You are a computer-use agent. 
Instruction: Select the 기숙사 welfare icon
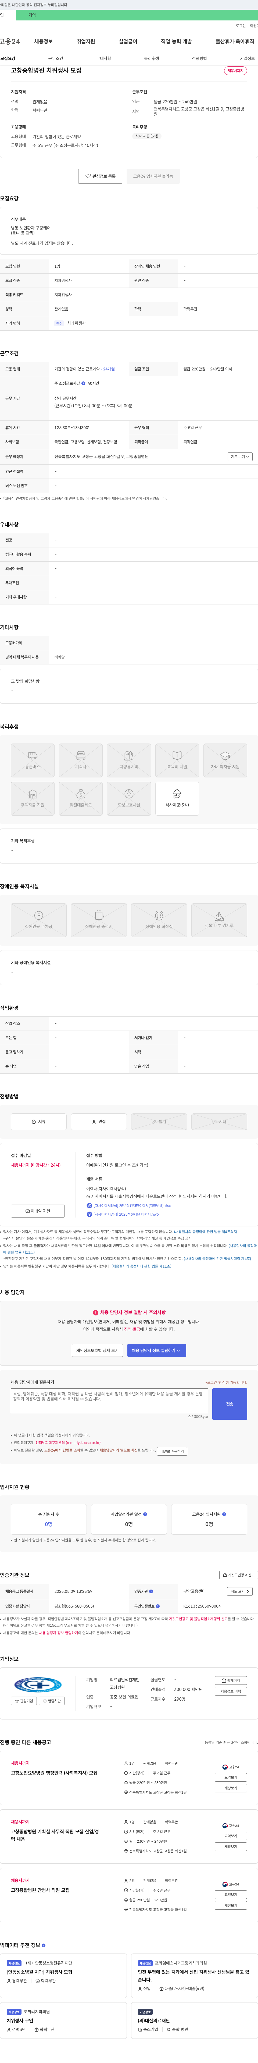coord(81,760)
